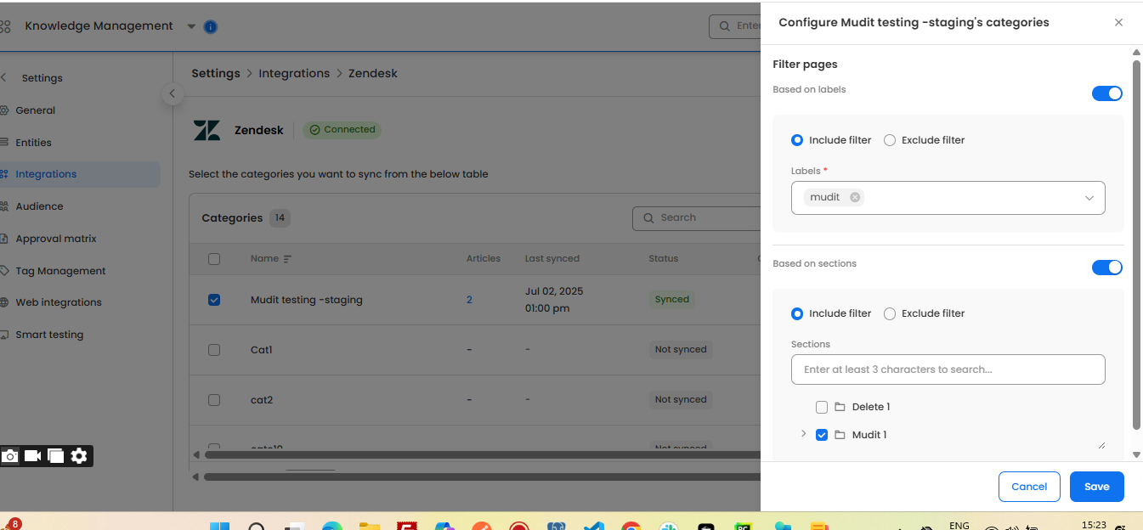Click the panel scrollbar up arrow
This screenshot has width=1143, height=530.
pyautogui.click(x=1136, y=53)
